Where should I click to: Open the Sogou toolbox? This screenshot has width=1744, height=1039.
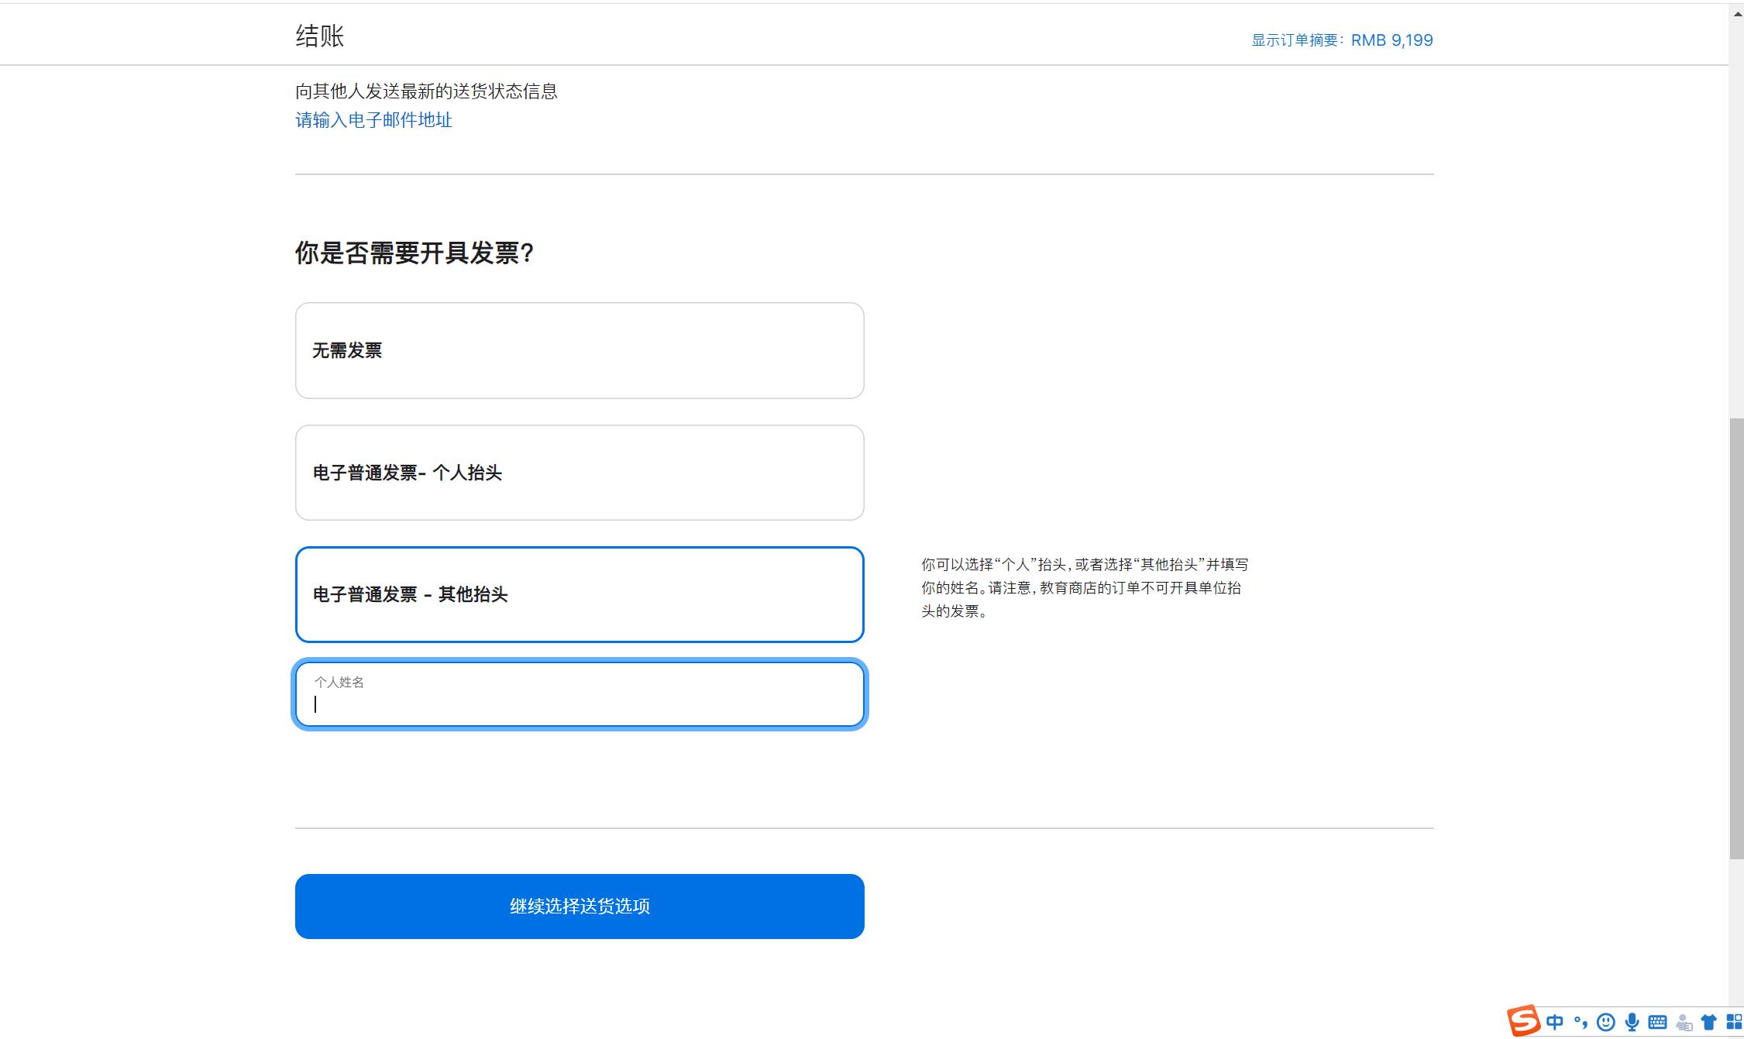(1734, 1021)
